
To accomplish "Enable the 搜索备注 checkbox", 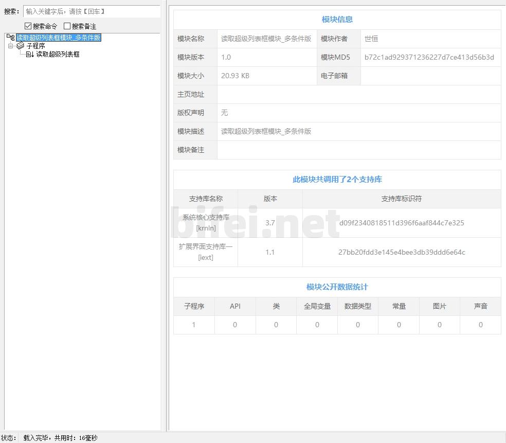I will click(67, 26).
